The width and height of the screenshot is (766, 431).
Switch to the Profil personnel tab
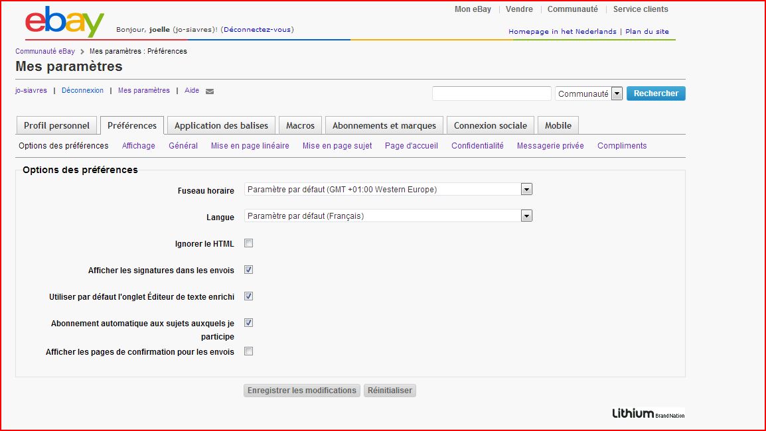[x=56, y=125]
